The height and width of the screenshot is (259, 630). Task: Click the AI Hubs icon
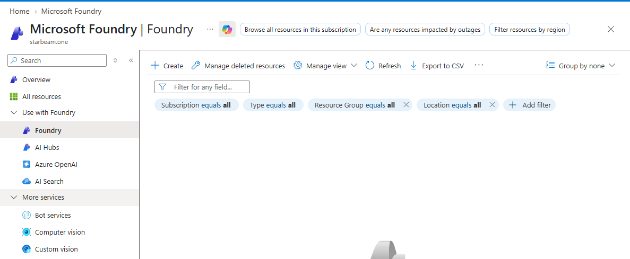point(27,148)
